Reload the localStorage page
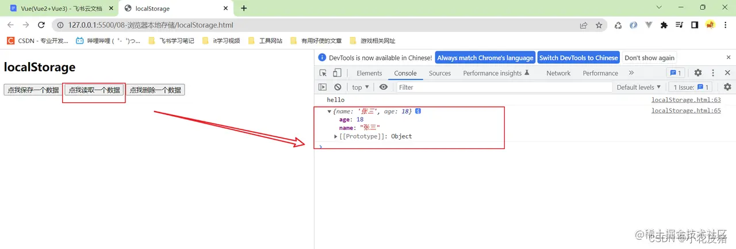 point(41,25)
